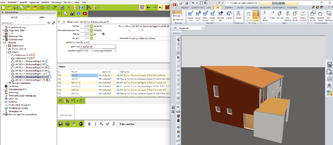Expand the Fenster/Außentüren tree node
Screen dimensions: 333x145
[x=6, y=83]
